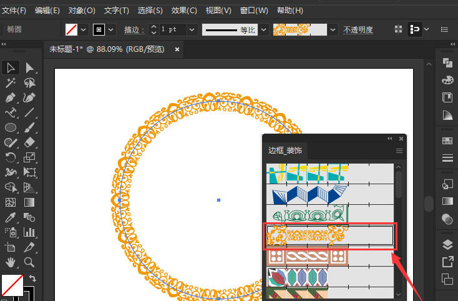
Task: Open the fill color dropdown
Action: click(84, 29)
